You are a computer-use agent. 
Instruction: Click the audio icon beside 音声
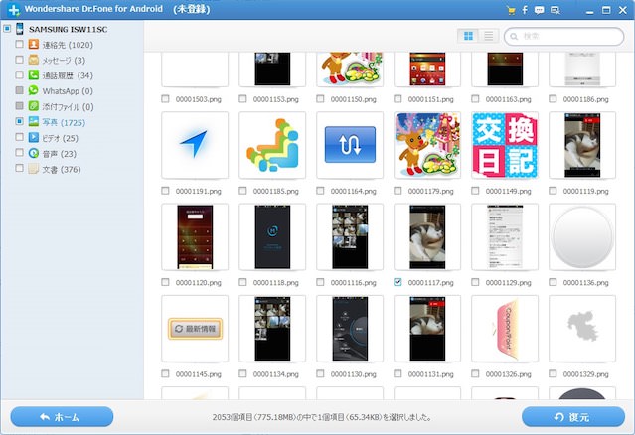(34, 153)
